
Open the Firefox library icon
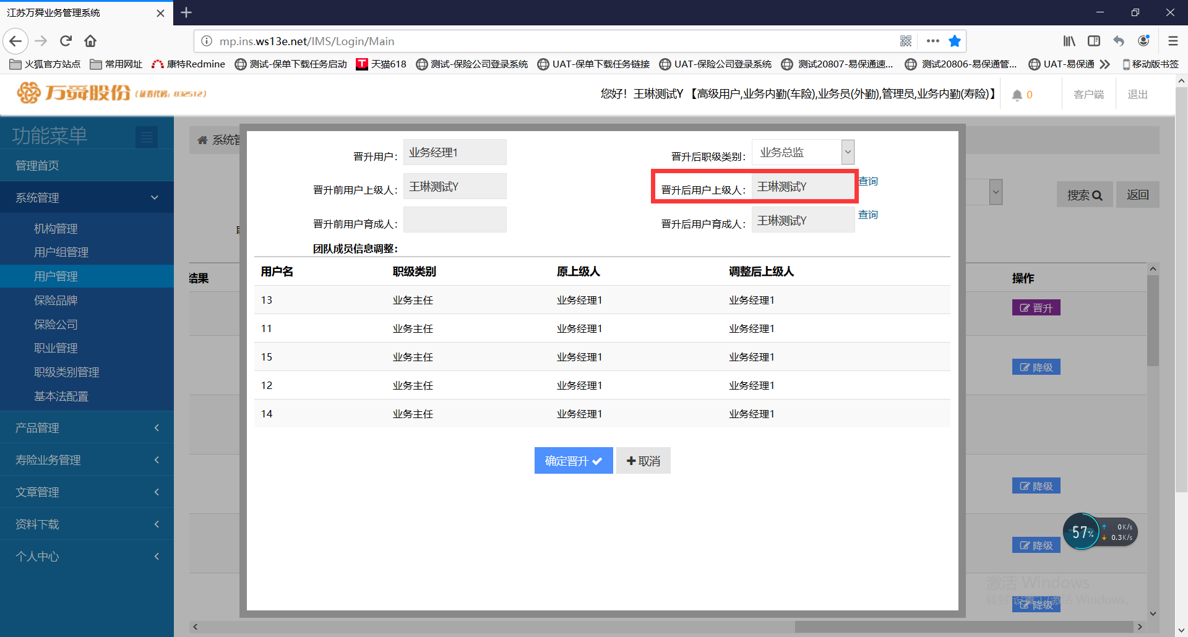pos(1069,41)
